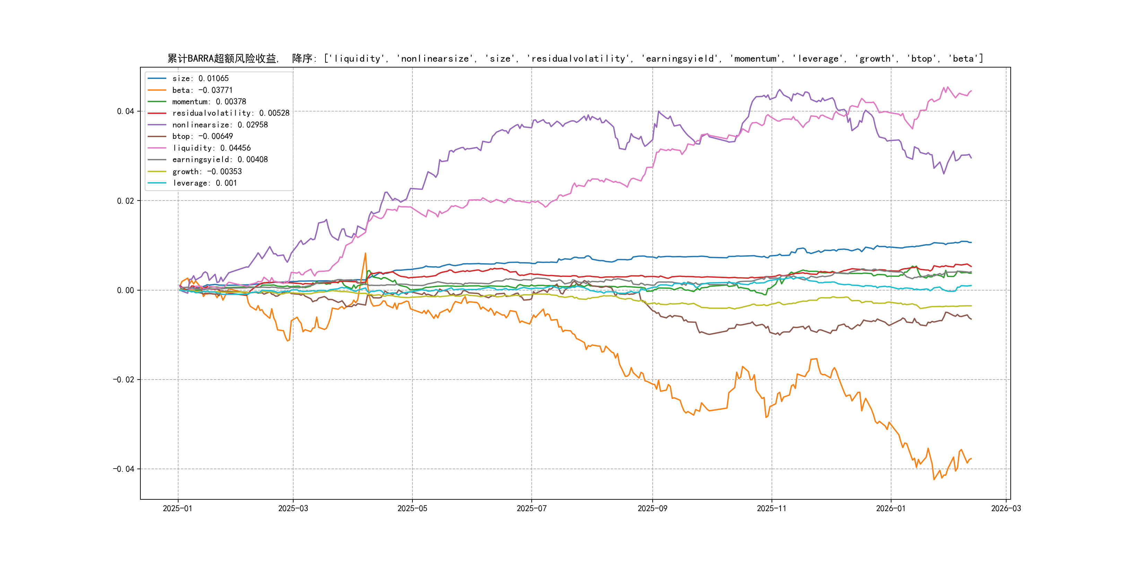Click the 2026-03 x-axis tick label

point(1006,508)
